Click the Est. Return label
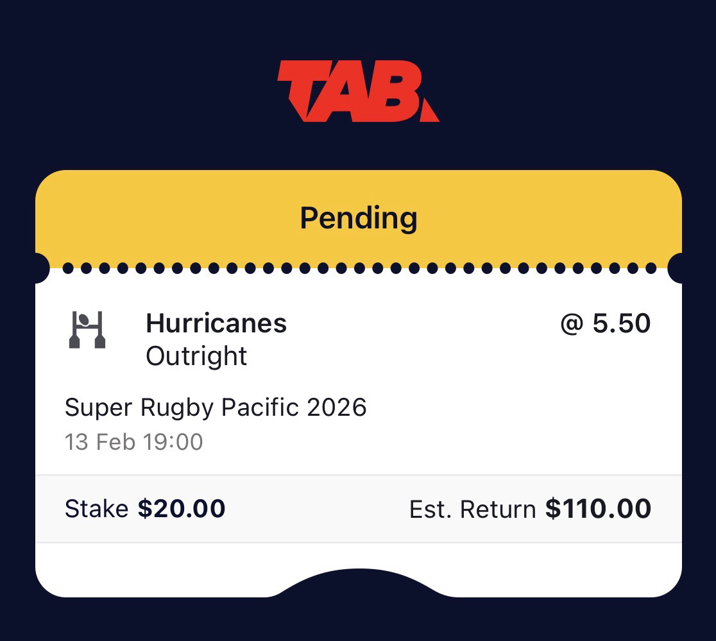This screenshot has width=716, height=641. click(472, 509)
